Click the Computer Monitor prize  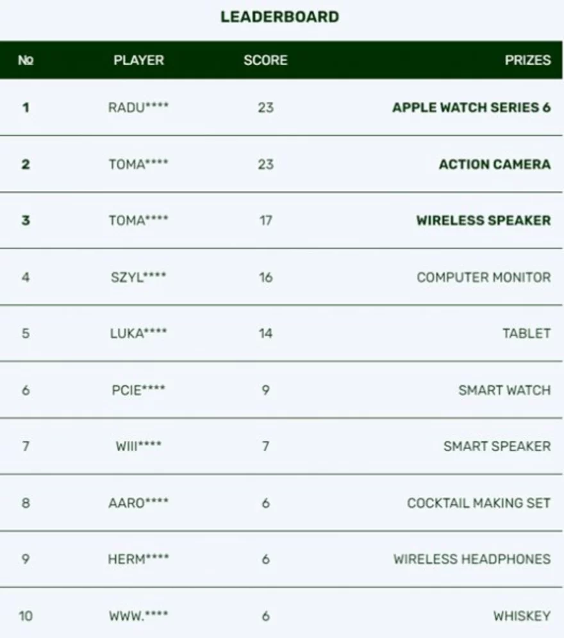click(x=483, y=277)
